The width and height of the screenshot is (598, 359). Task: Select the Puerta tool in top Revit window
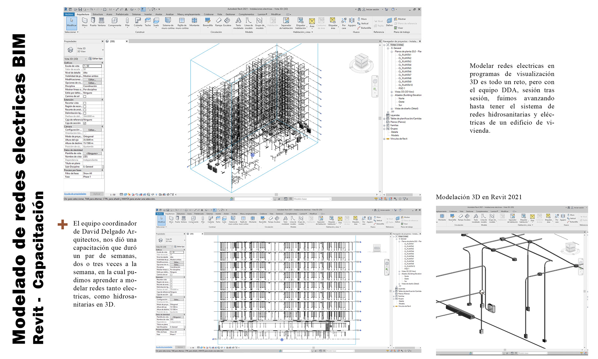tap(93, 22)
